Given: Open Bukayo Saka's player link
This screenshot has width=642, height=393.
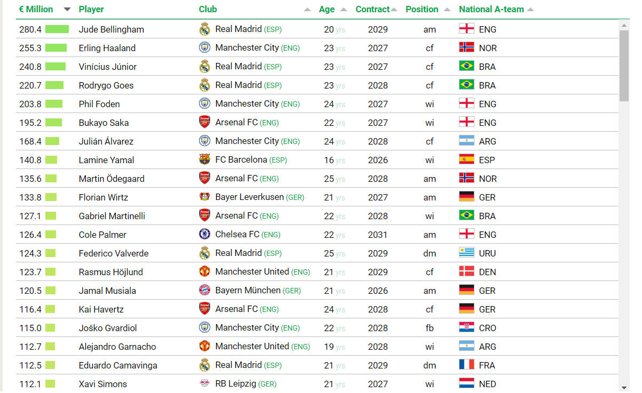Looking at the screenshot, I should (x=104, y=123).
